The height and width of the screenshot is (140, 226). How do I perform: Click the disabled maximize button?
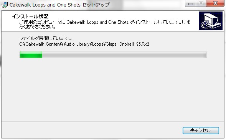click(201, 3)
